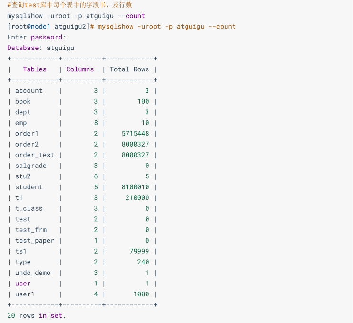
Task: Click the purple 'user' table name
Action: [23, 284]
